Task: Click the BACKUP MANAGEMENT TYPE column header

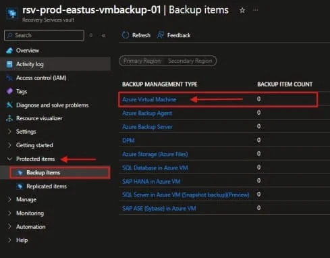Action: [160, 84]
